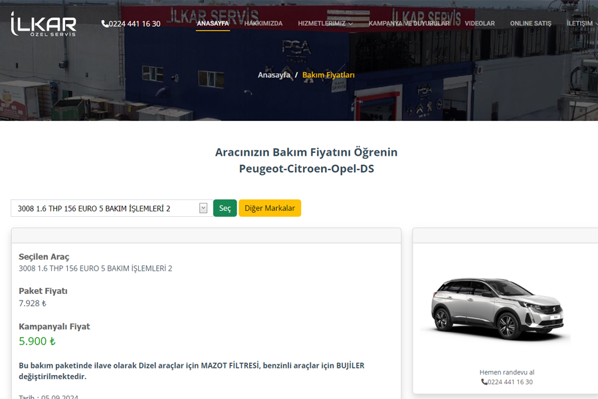The image size is (598, 399).
Task: Expand the Hizmetlerimiz menu
Action: click(x=325, y=23)
